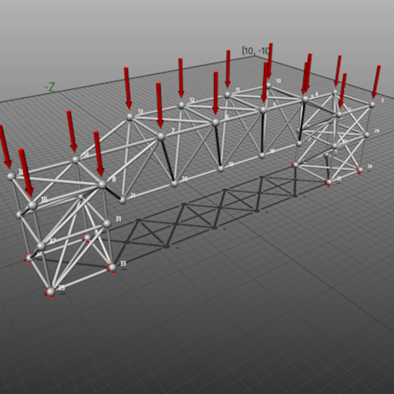Pick the red load arrow above node 12
Image resolution: width=394 pixels, height=394 pixels.
[181, 78]
